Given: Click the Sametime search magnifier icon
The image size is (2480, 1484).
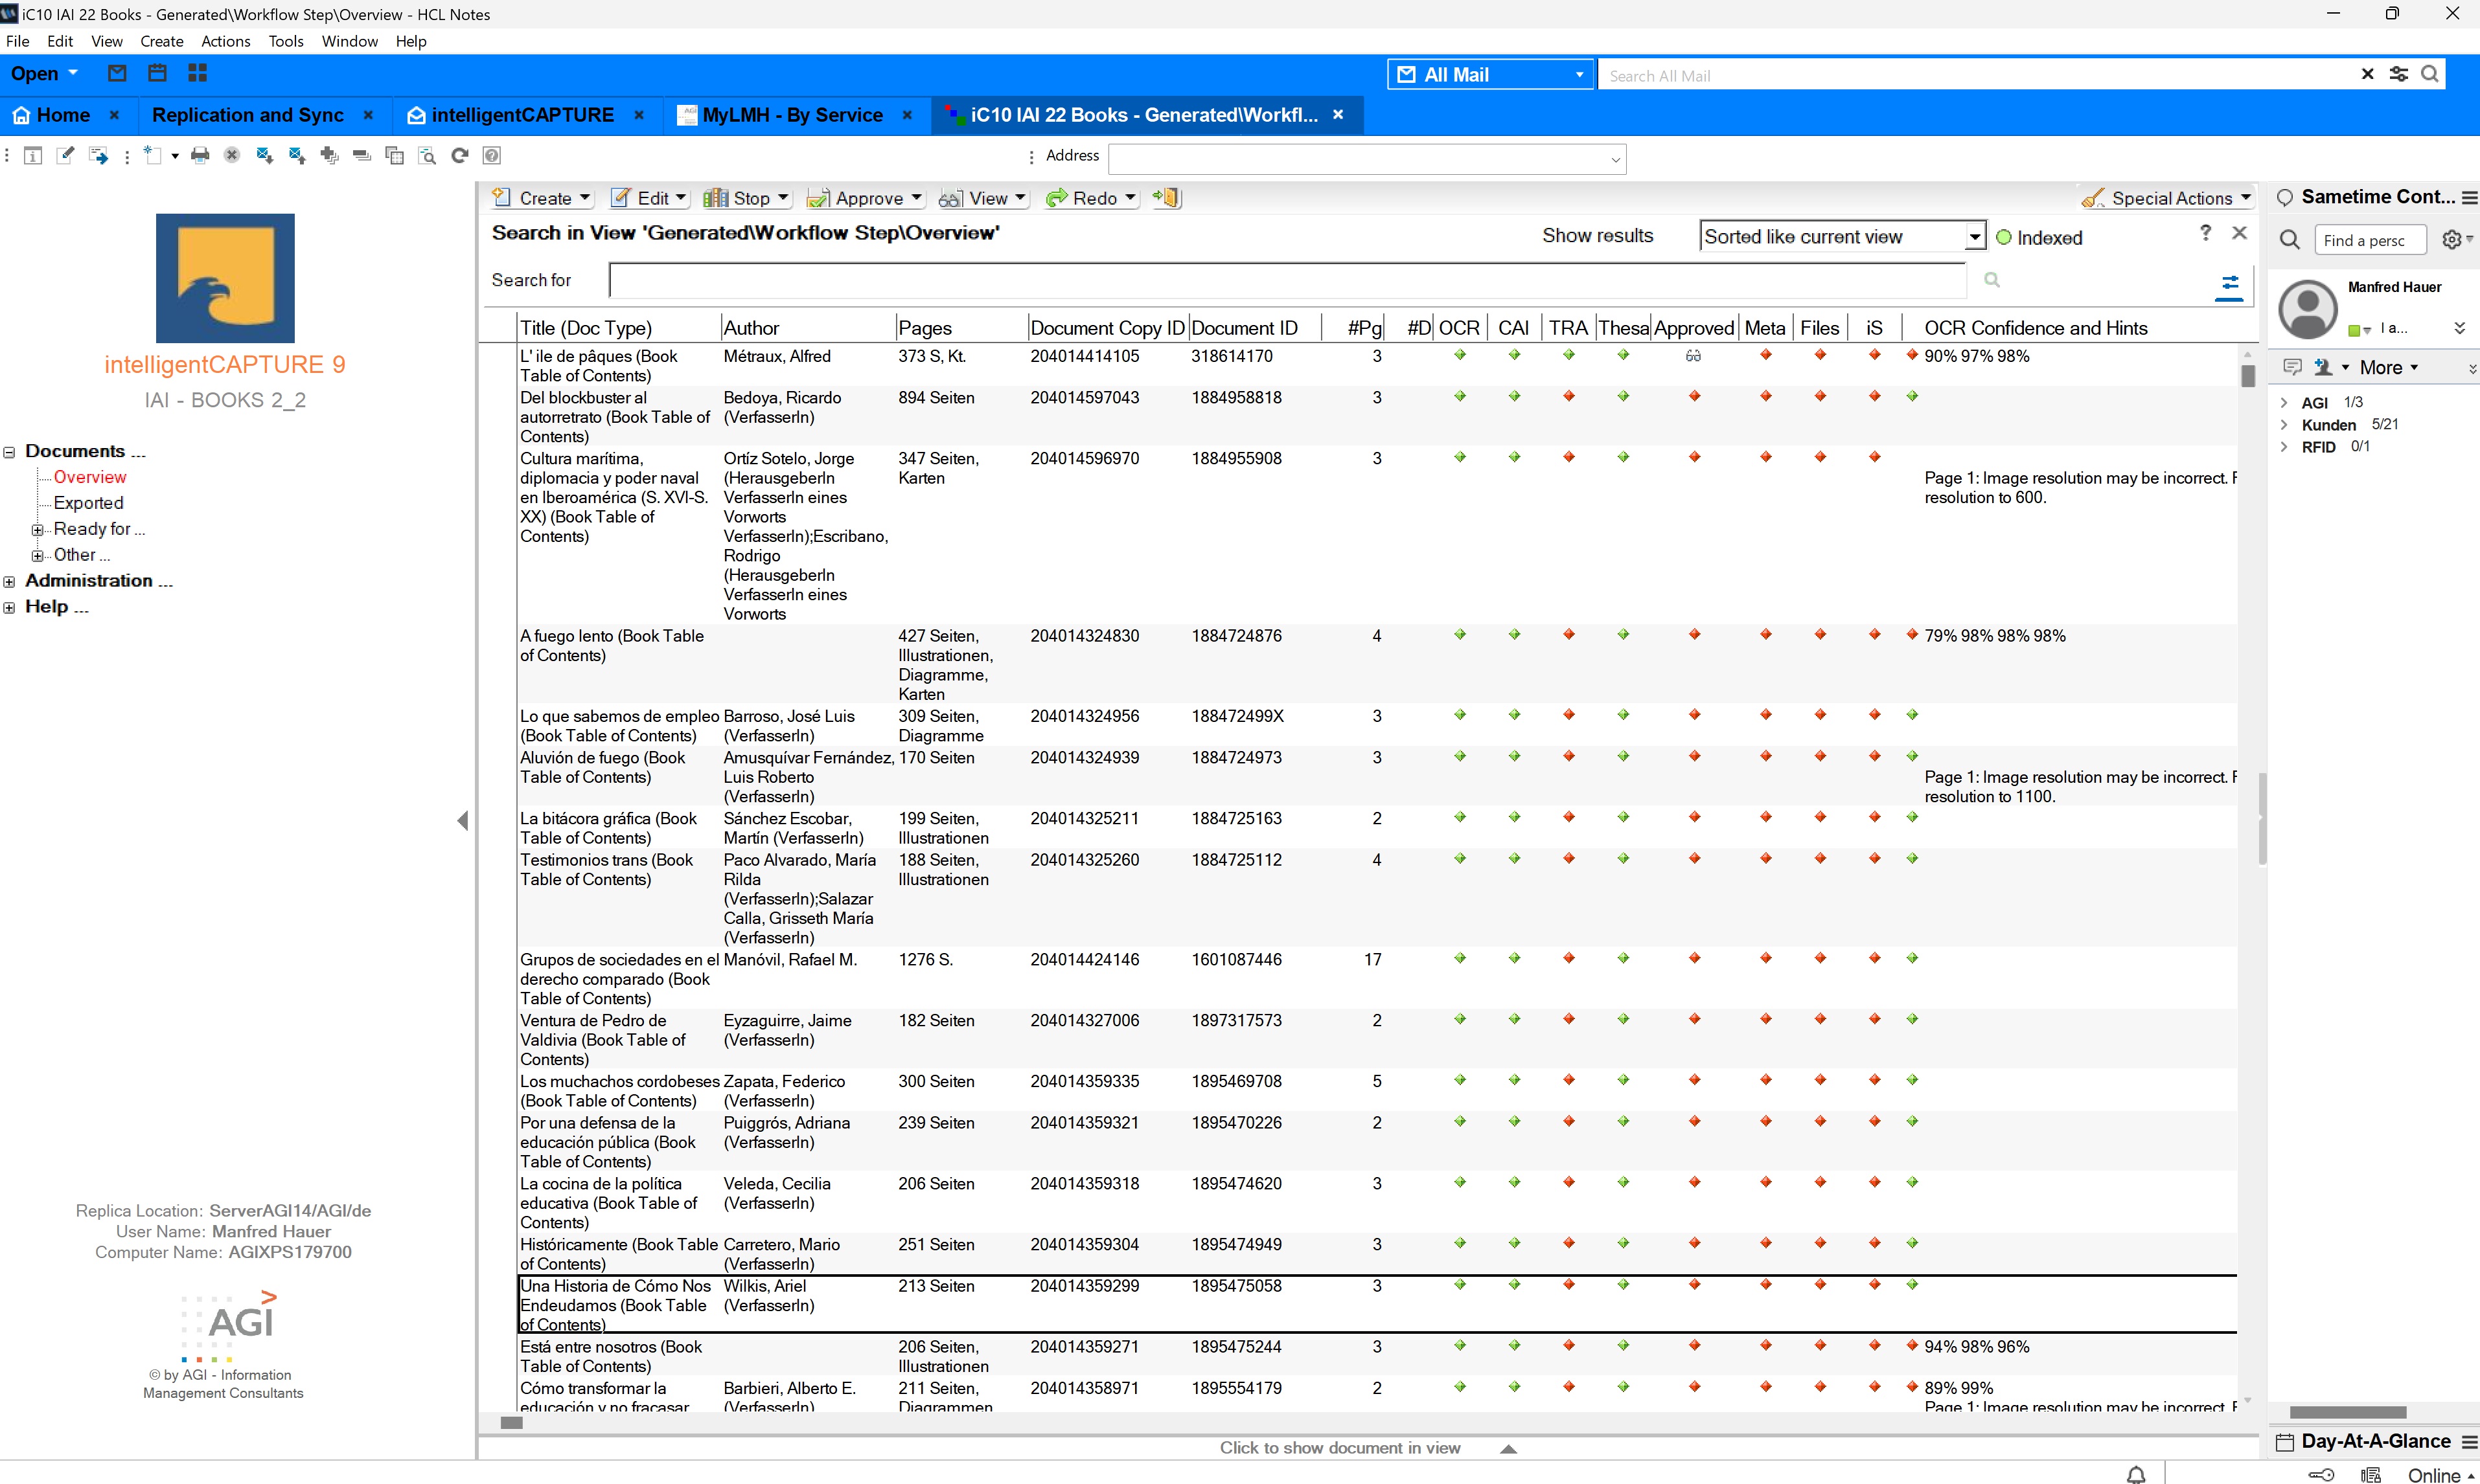Looking at the screenshot, I should pos(2290,240).
